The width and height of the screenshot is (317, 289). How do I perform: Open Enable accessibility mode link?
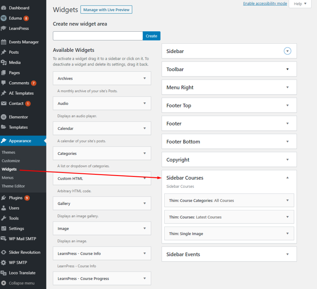click(x=265, y=3)
